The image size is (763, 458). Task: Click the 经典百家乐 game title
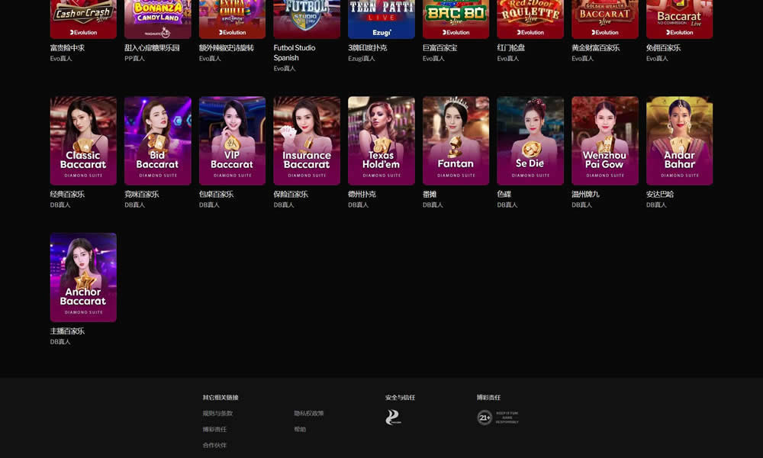[67, 194]
